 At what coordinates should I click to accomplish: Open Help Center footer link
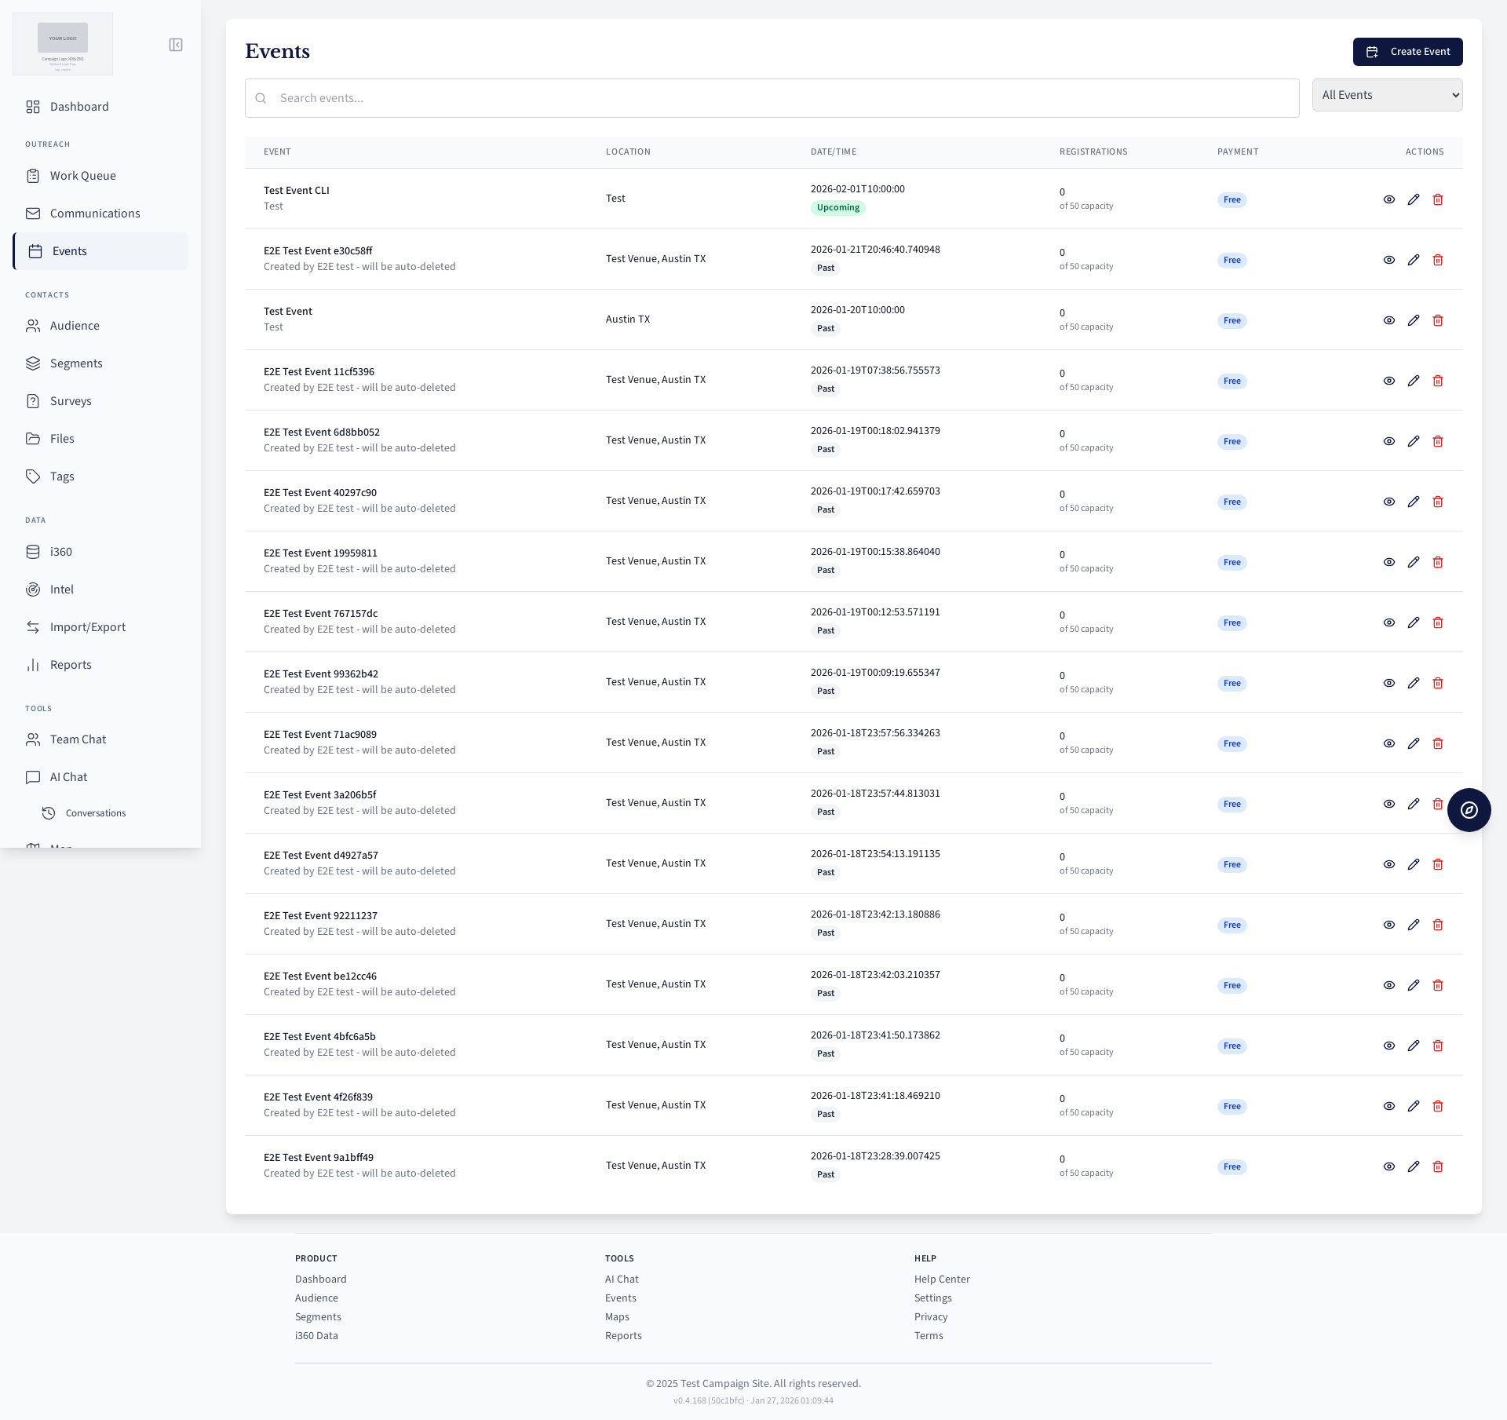942,1279
